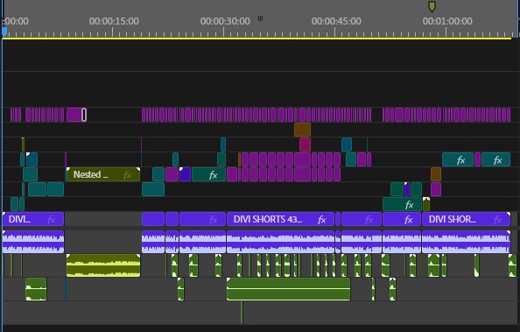Click the ruler at 00:00:15:00

[x=114, y=21]
